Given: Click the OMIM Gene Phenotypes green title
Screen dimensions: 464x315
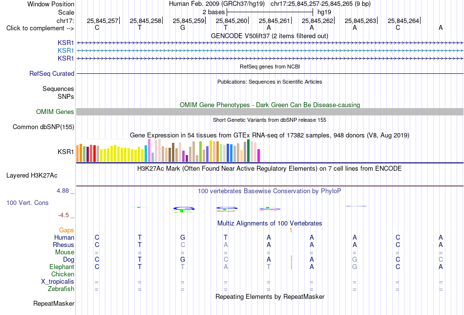Looking at the screenshot, I should point(270,105).
